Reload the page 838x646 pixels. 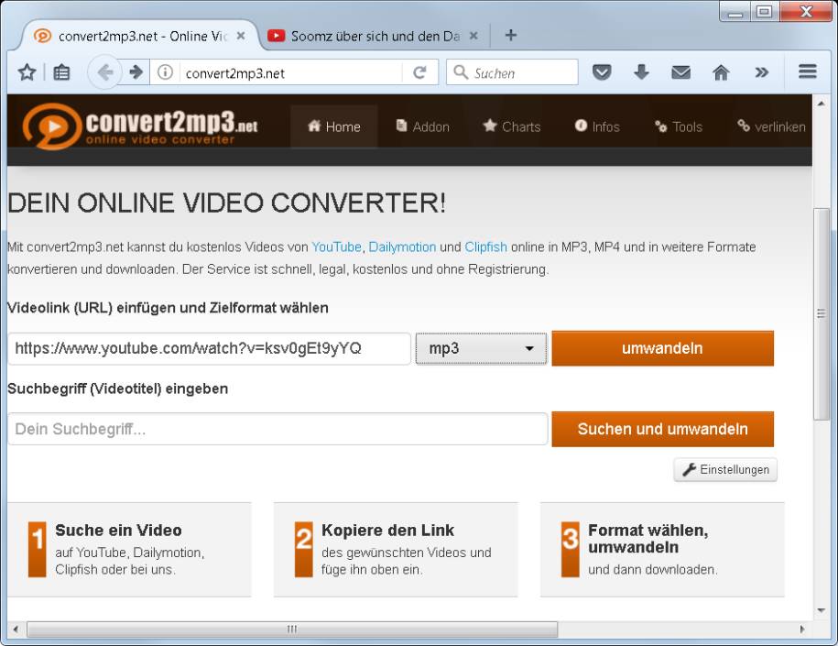(419, 71)
